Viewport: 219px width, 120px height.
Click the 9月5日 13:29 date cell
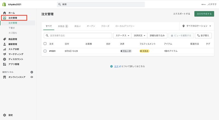[x=71, y=51]
